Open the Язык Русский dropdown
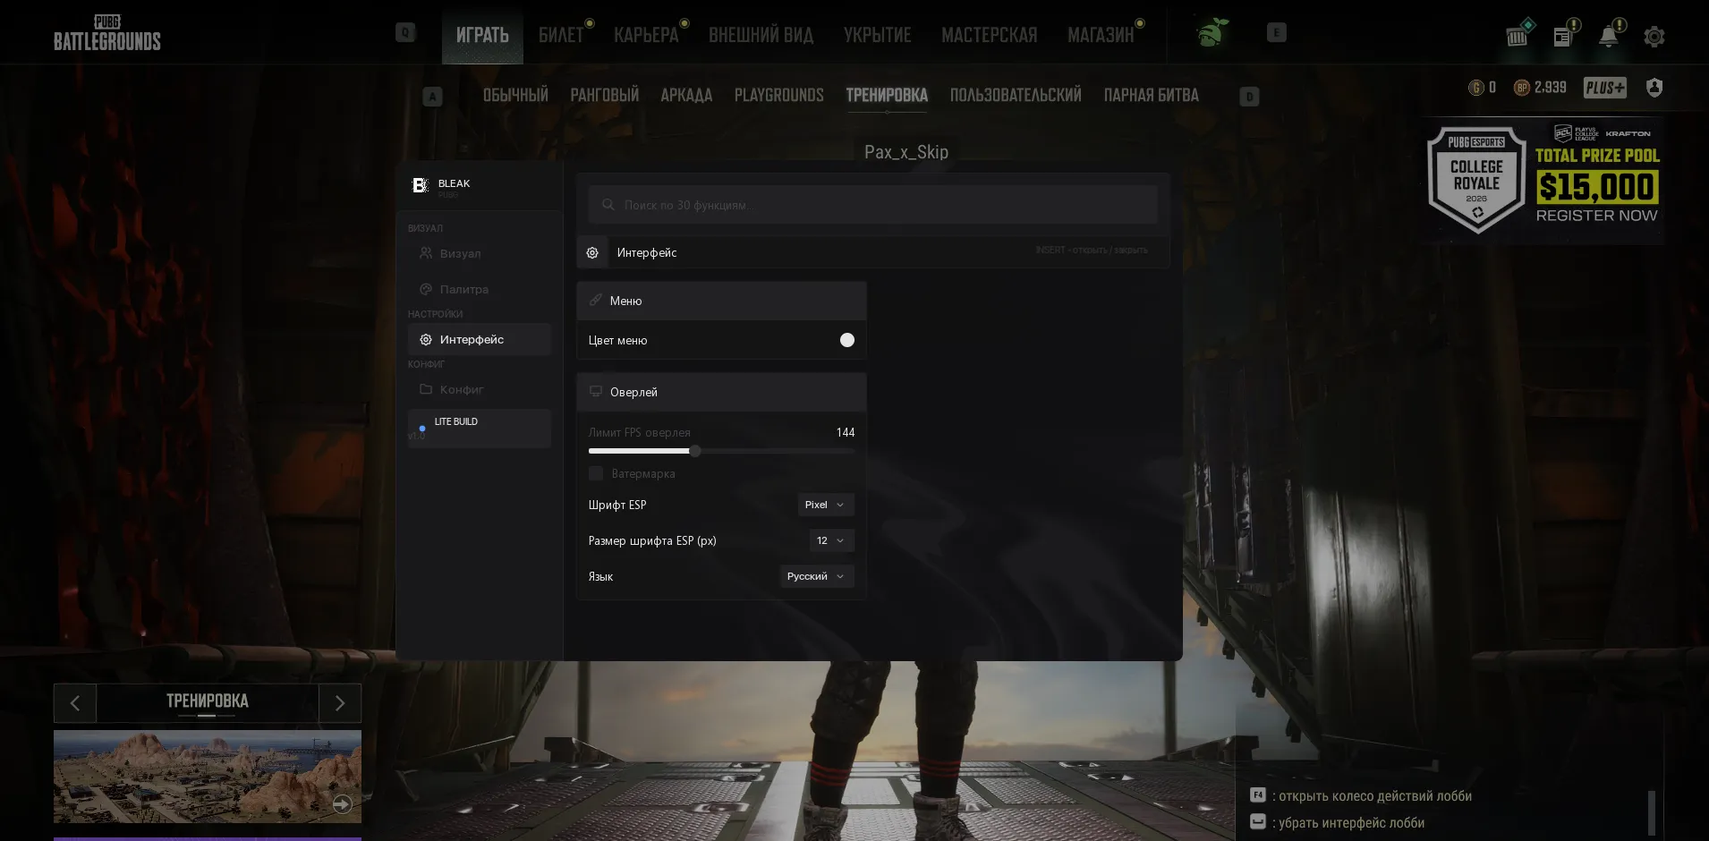 coord(817,576)
